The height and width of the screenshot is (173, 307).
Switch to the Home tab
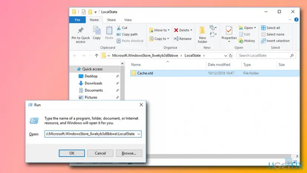[x=94, y=20]
